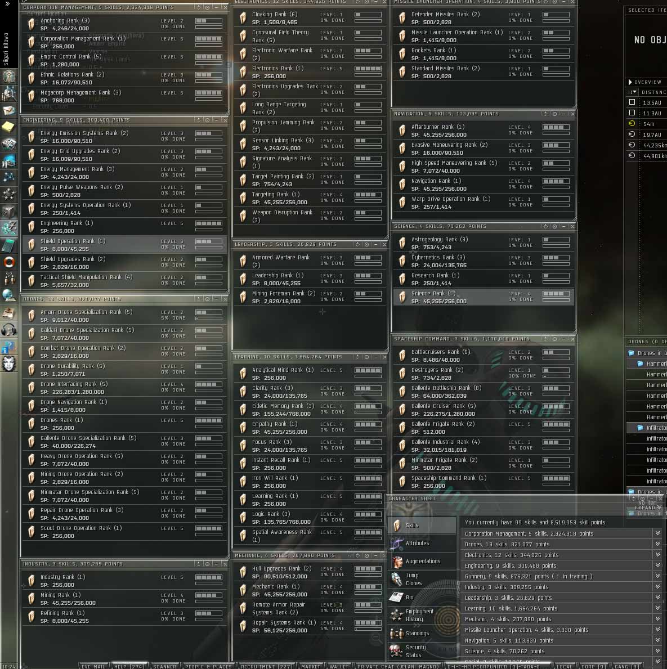Open the blue market icon in the sidebar
The width and height of the screenshot is (667, 669).
pos(9,161)
